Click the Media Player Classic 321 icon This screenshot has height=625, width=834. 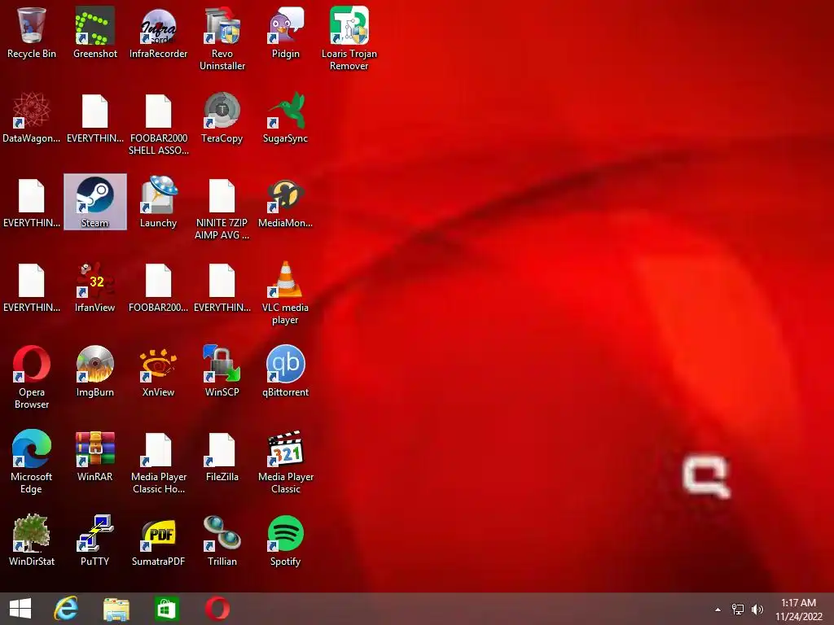click(285, 461)
